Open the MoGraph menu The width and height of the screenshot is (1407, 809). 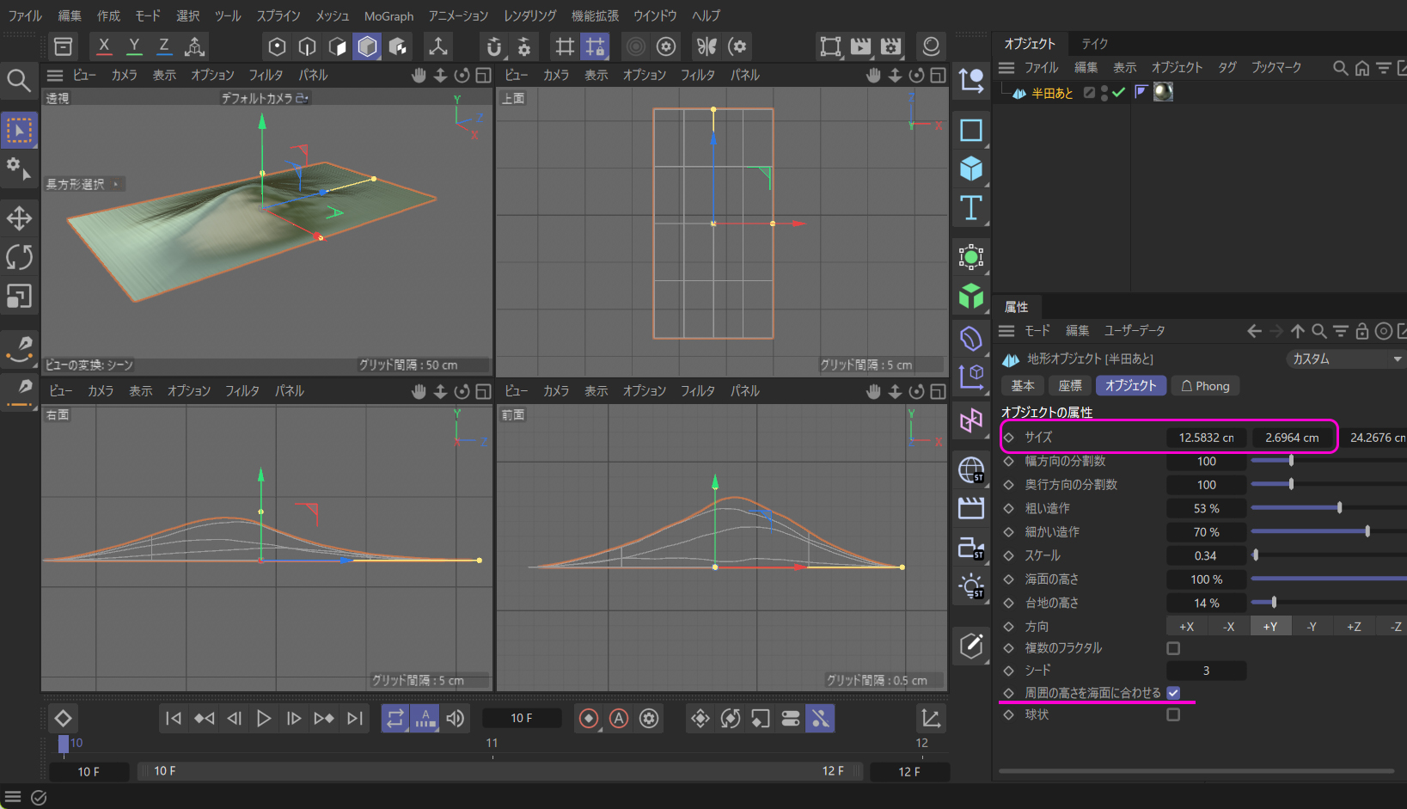coord(388,16)
